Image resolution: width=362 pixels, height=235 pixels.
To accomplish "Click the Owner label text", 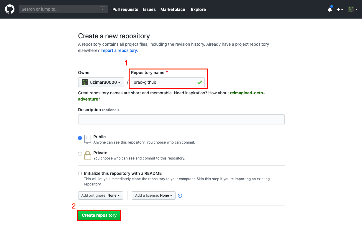I will coord(84,73).
